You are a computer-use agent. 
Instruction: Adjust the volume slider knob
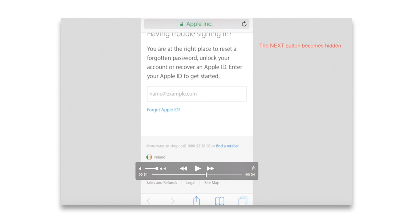pyautogui.click(x=157, y=169)
